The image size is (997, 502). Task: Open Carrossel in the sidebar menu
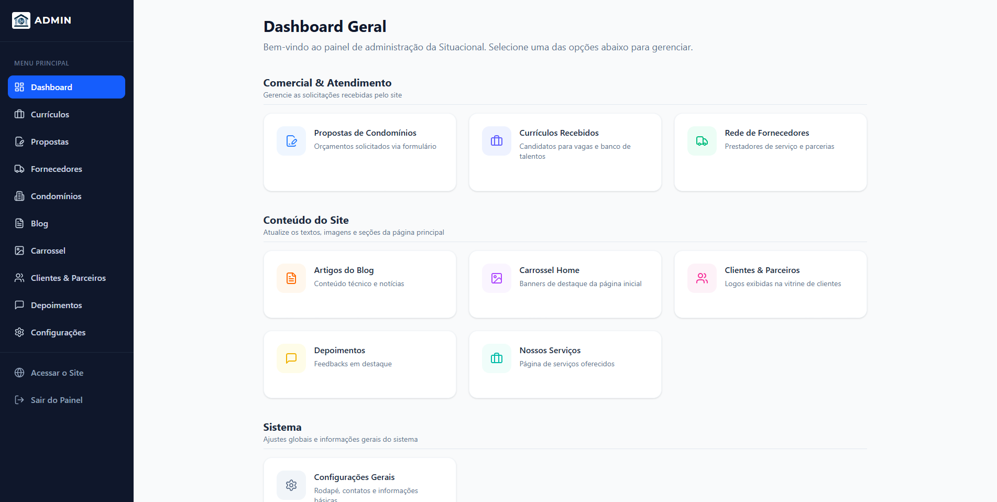pyautogui.click(x=67, y=250)
